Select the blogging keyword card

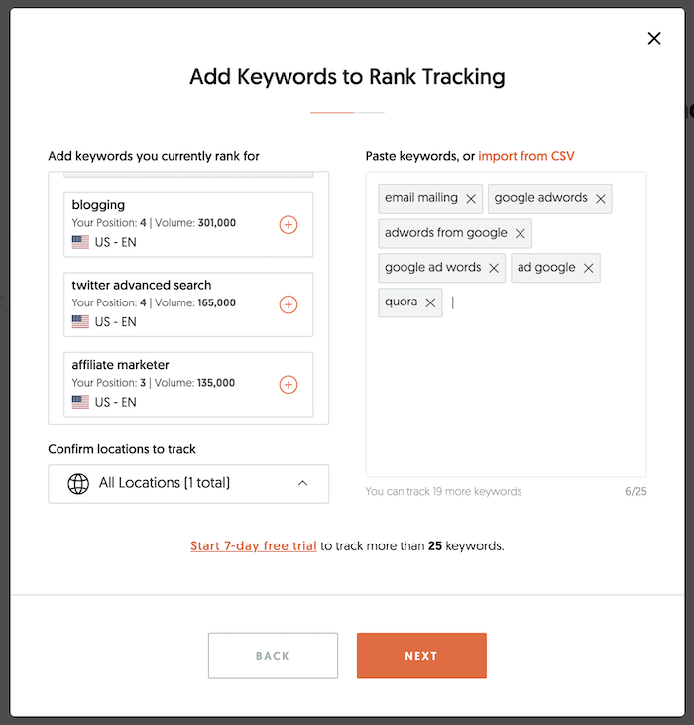click(188, 225)
